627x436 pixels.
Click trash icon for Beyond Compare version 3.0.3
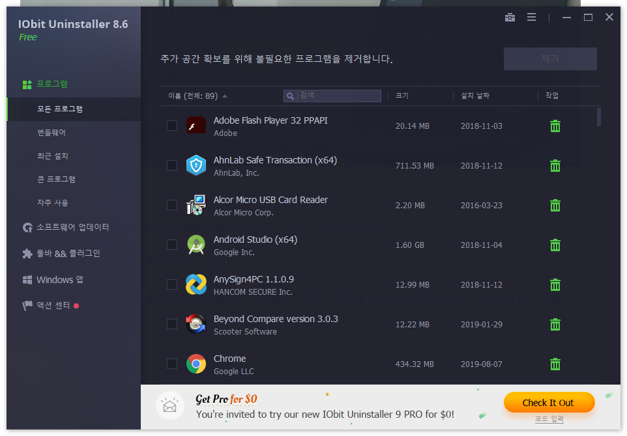pyautogui.click(x=555, y=324)
